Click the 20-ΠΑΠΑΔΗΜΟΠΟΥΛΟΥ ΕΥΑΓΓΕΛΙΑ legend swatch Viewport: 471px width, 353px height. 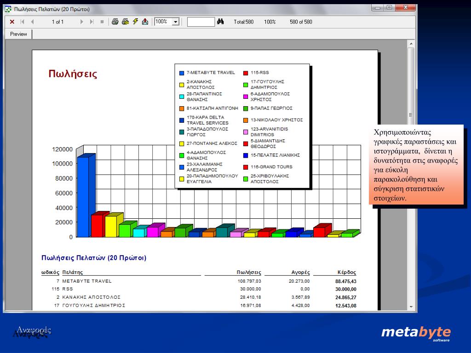click(x=181, y=179)
